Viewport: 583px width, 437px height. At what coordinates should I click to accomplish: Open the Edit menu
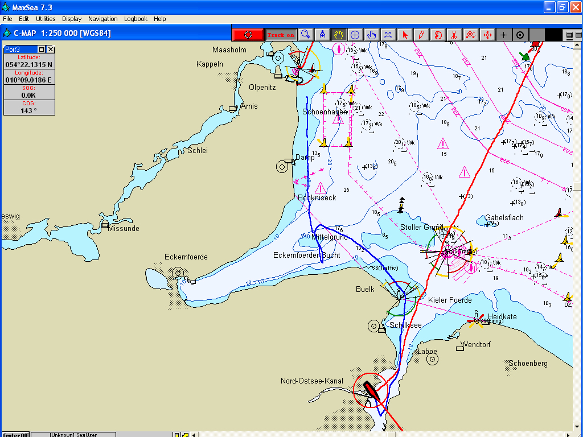click(x=24, y=19)
